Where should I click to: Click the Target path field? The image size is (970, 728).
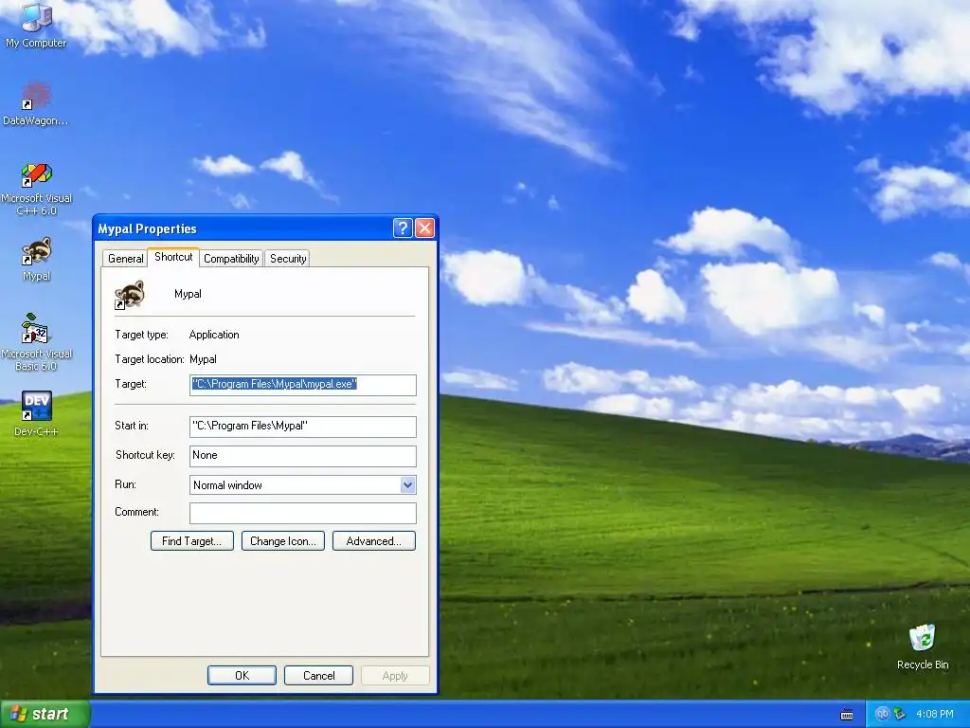click(x=302, y=385)
